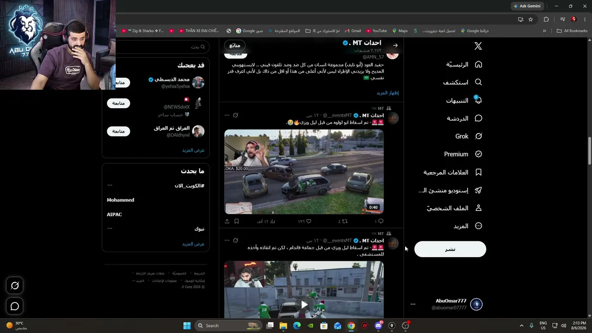Open more options for #الكويت_الآن trend

pos(110,185)
